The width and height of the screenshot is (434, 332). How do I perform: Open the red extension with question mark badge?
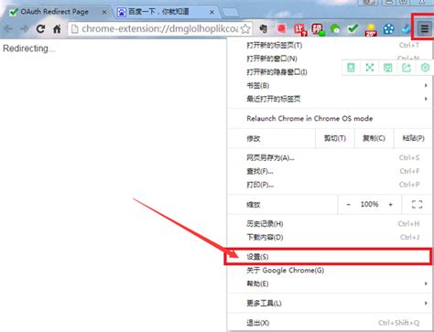pyautogui.click(x=300, y=29)
